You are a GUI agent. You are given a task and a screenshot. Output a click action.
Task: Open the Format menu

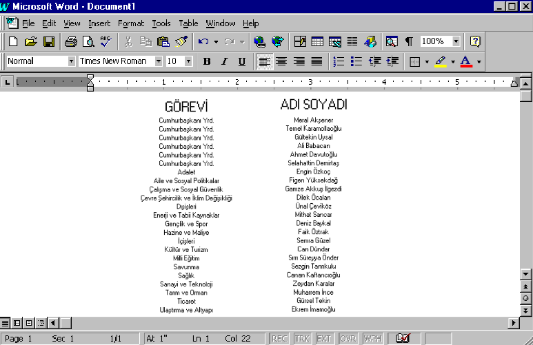pyautogui.click(x=131, y=23)
